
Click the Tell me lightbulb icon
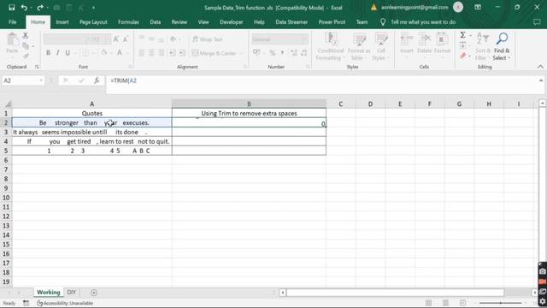click(383, 22)
